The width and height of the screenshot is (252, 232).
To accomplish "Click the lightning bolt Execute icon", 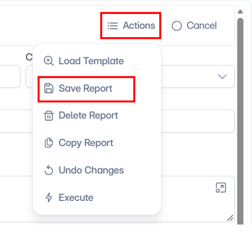I will tap(49, 197).
